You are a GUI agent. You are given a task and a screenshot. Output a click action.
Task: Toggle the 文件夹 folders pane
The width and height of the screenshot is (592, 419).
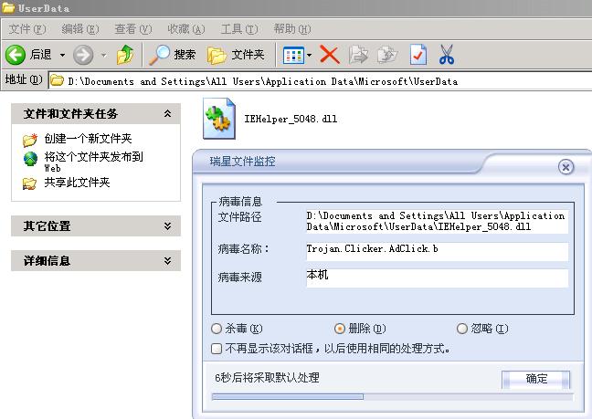coord(236,55)
